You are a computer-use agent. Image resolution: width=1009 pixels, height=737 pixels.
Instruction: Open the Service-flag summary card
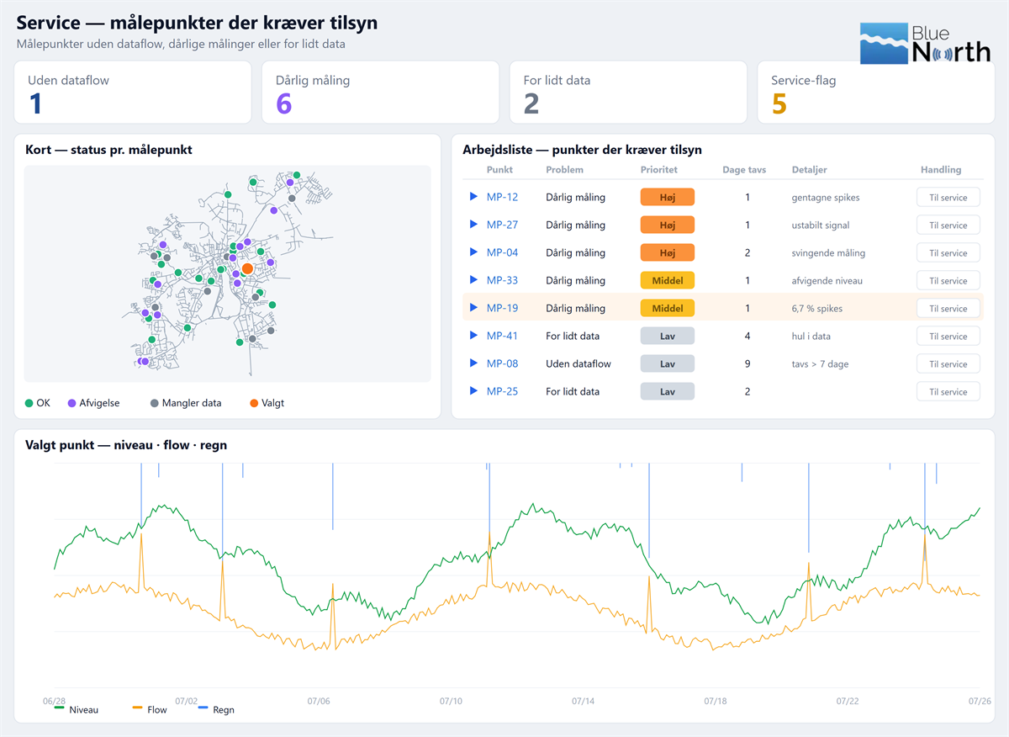tap(876, 93)
